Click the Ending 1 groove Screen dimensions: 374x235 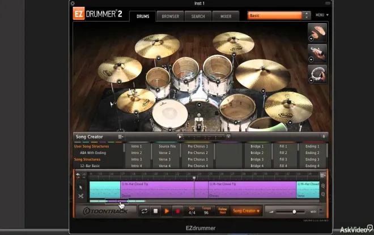(x=312, y=146)
